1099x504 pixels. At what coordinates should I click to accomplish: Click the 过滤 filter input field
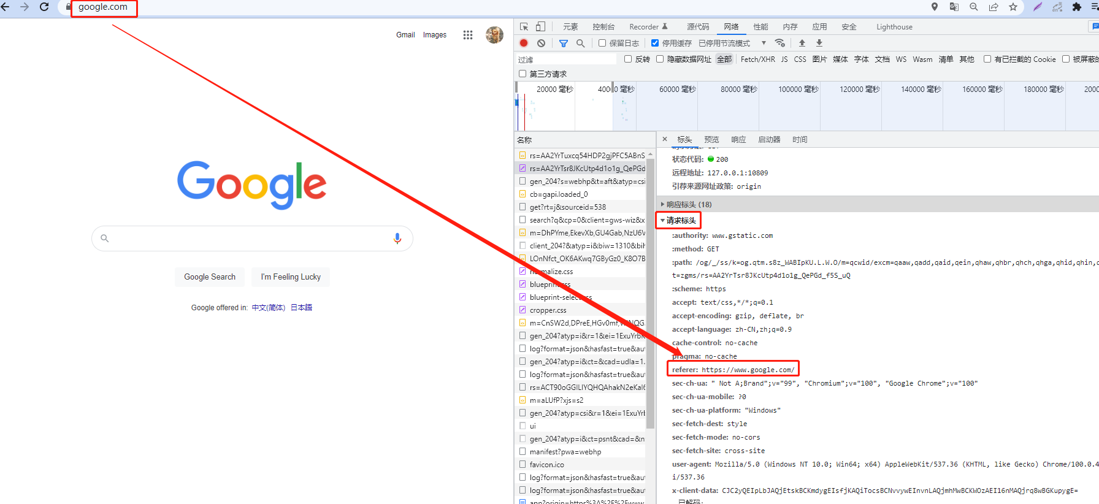(565, 59)
